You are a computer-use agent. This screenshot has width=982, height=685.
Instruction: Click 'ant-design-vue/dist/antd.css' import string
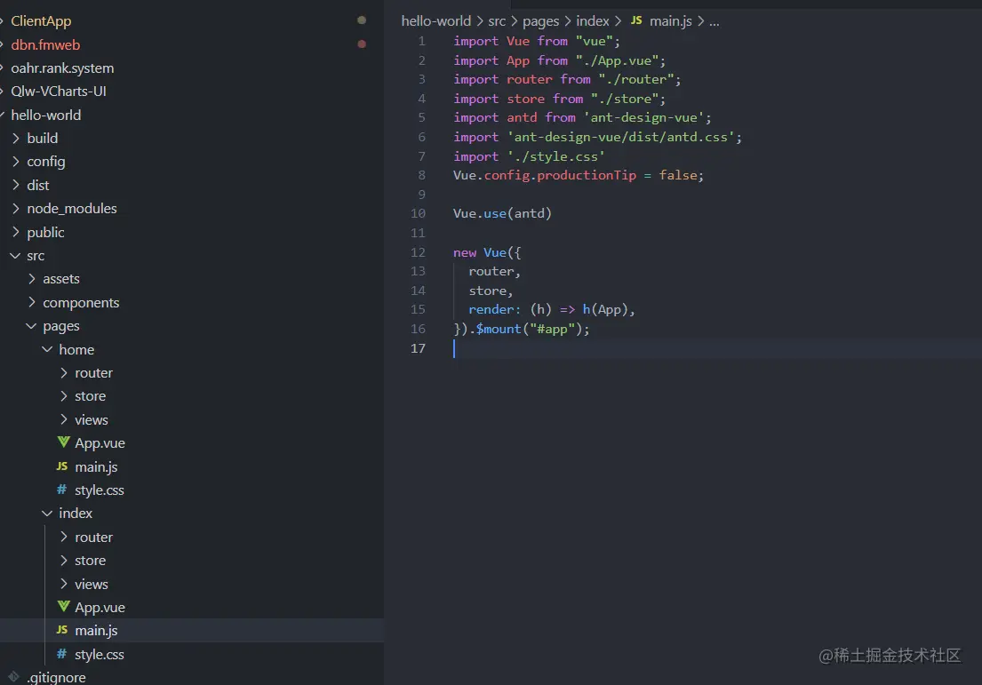[x=620, y=137]
